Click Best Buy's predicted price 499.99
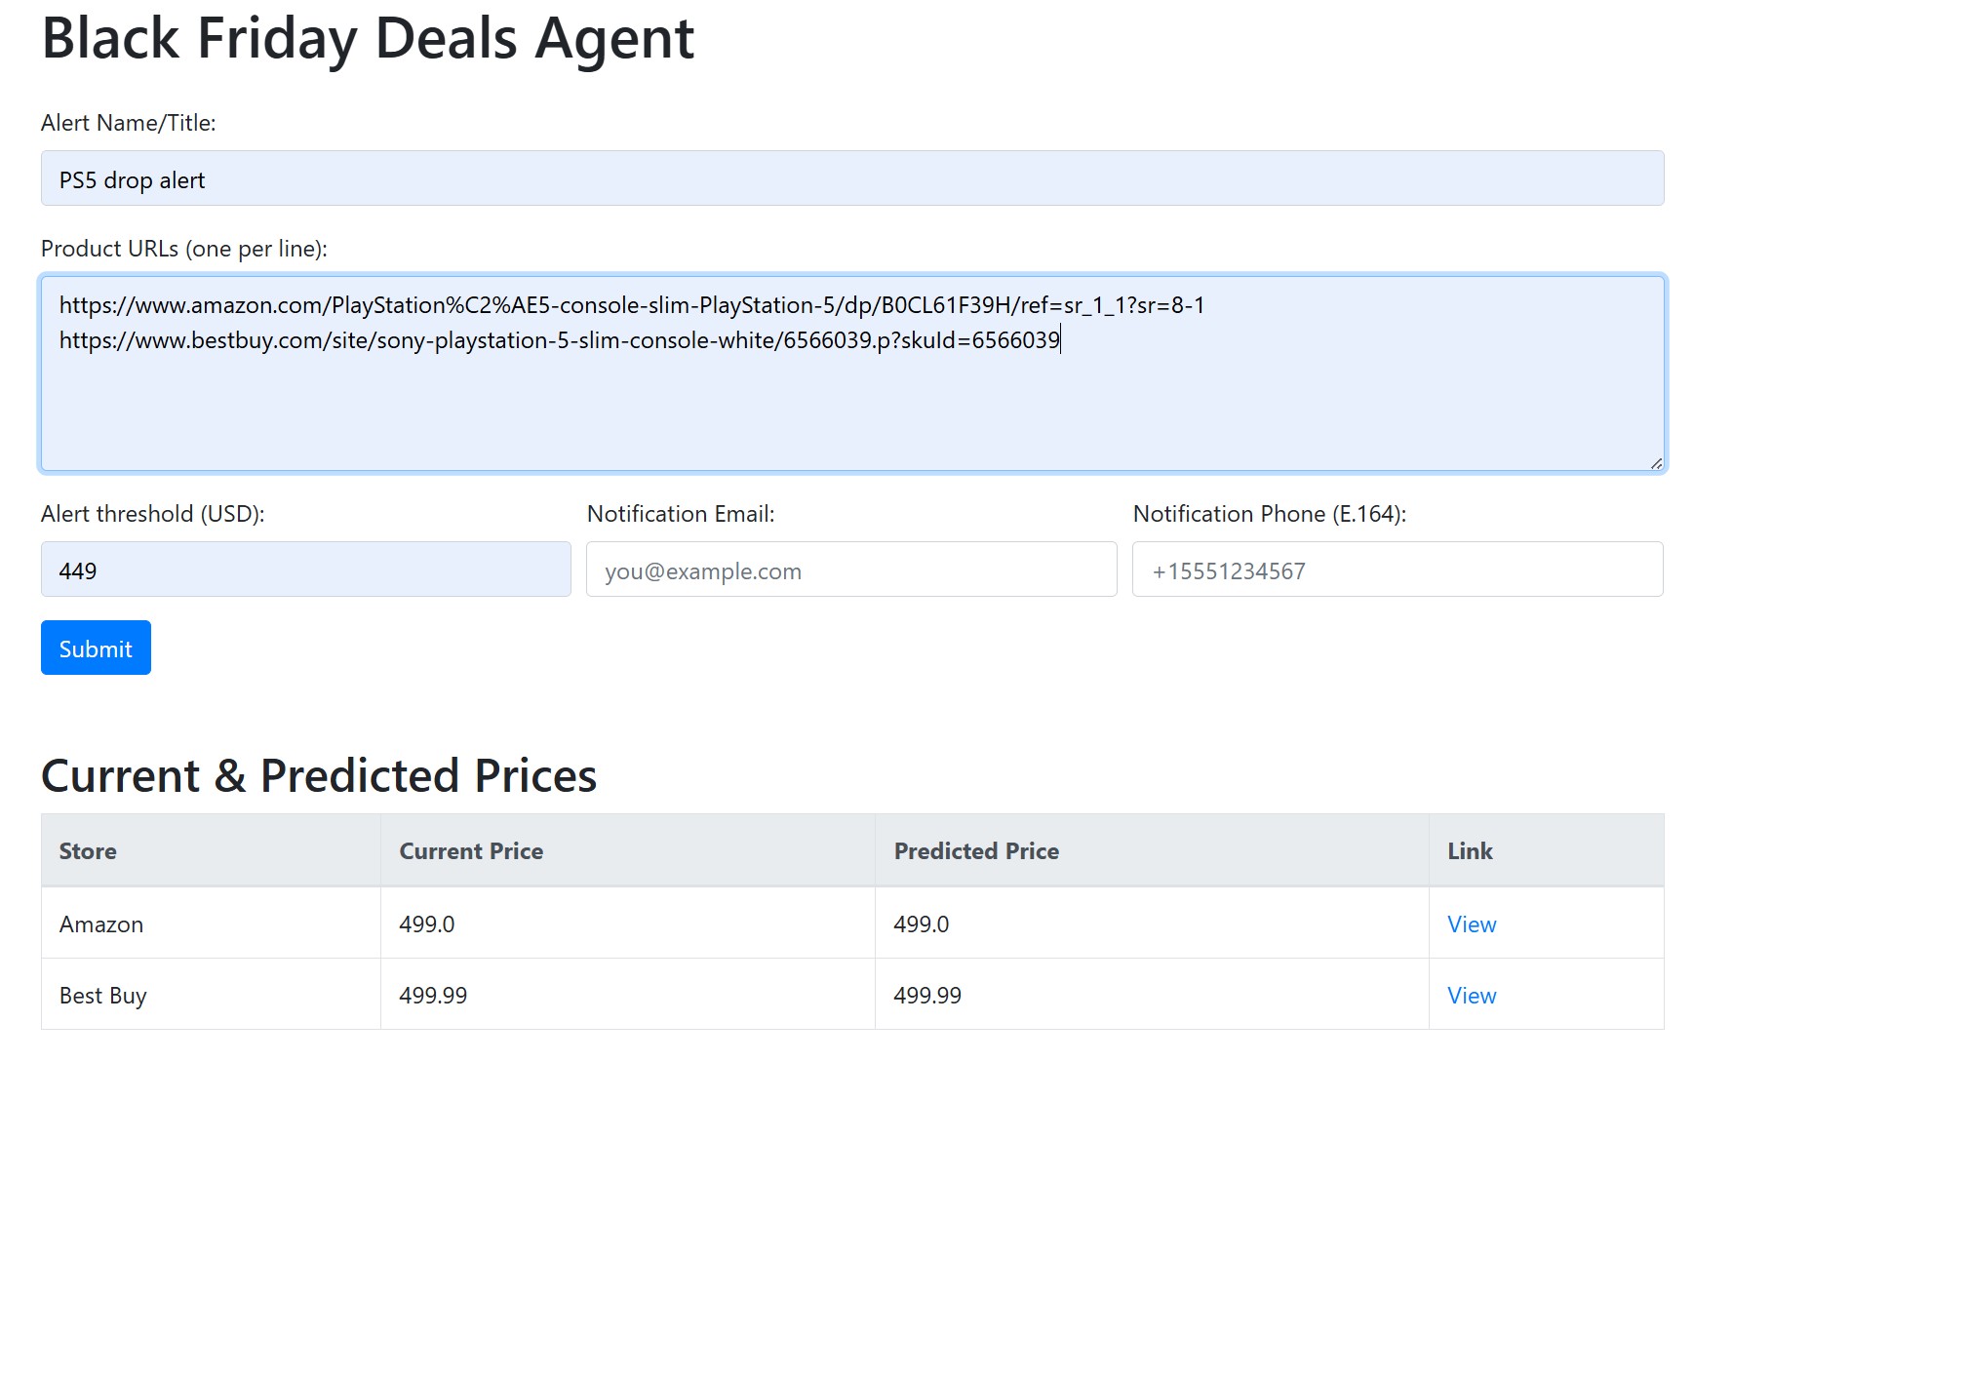Viewport: 1969px width, 1376px height. (927, 996)
